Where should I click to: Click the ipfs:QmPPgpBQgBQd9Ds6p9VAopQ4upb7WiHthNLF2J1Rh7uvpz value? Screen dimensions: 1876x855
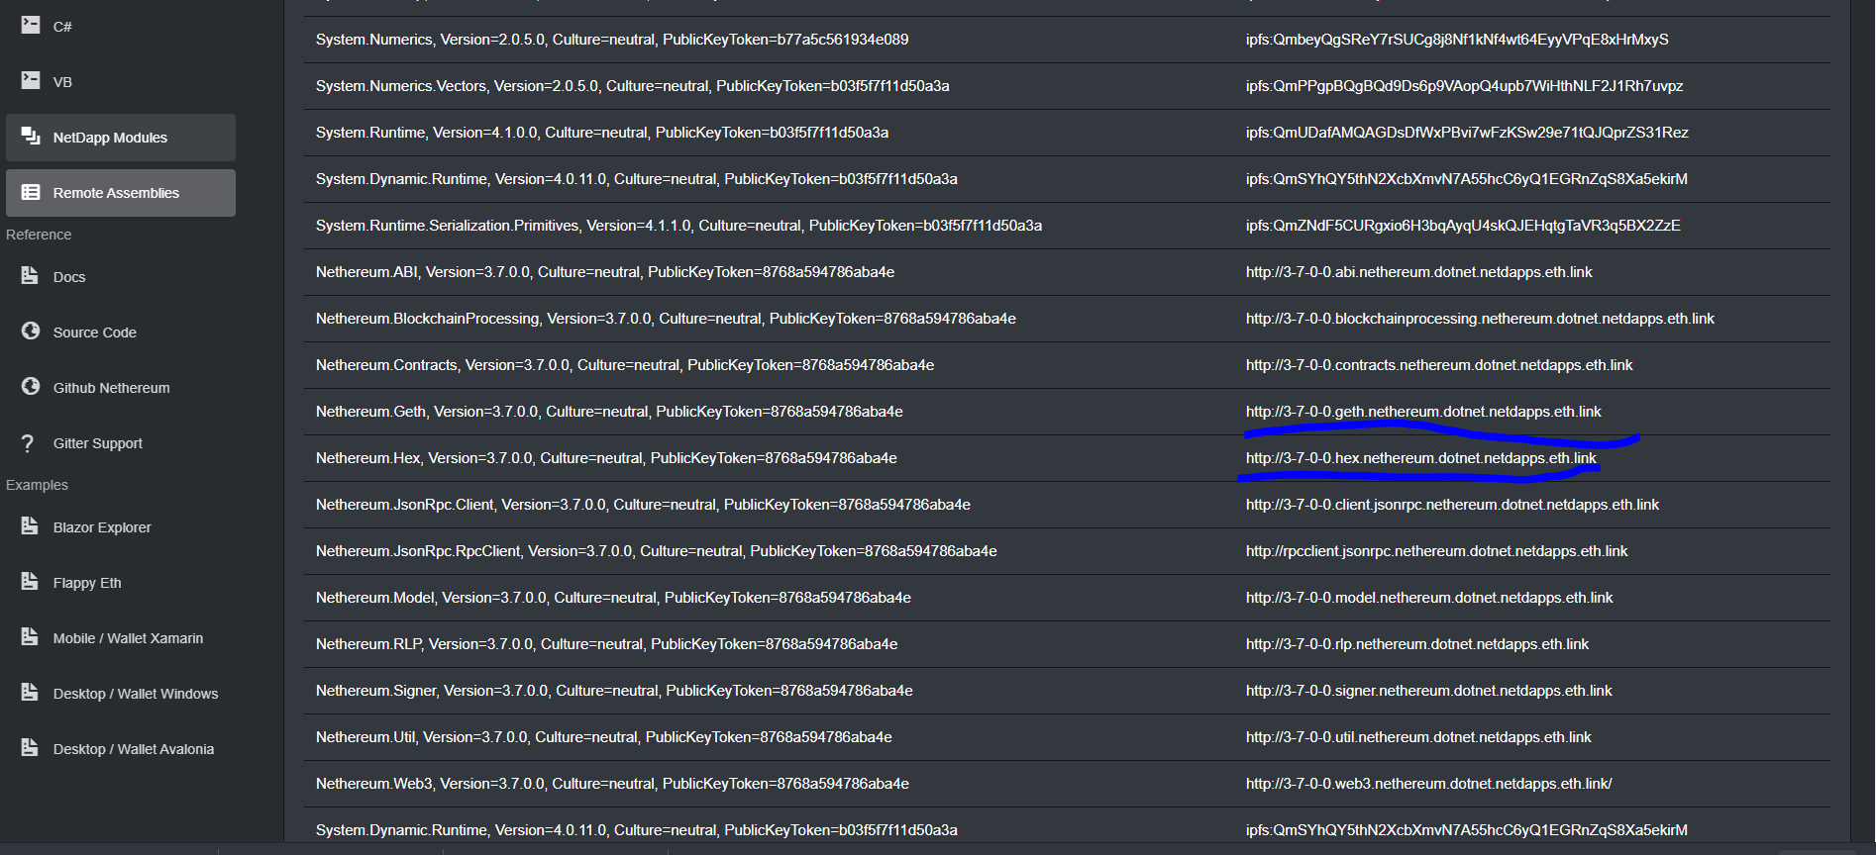pos(1465,86)
